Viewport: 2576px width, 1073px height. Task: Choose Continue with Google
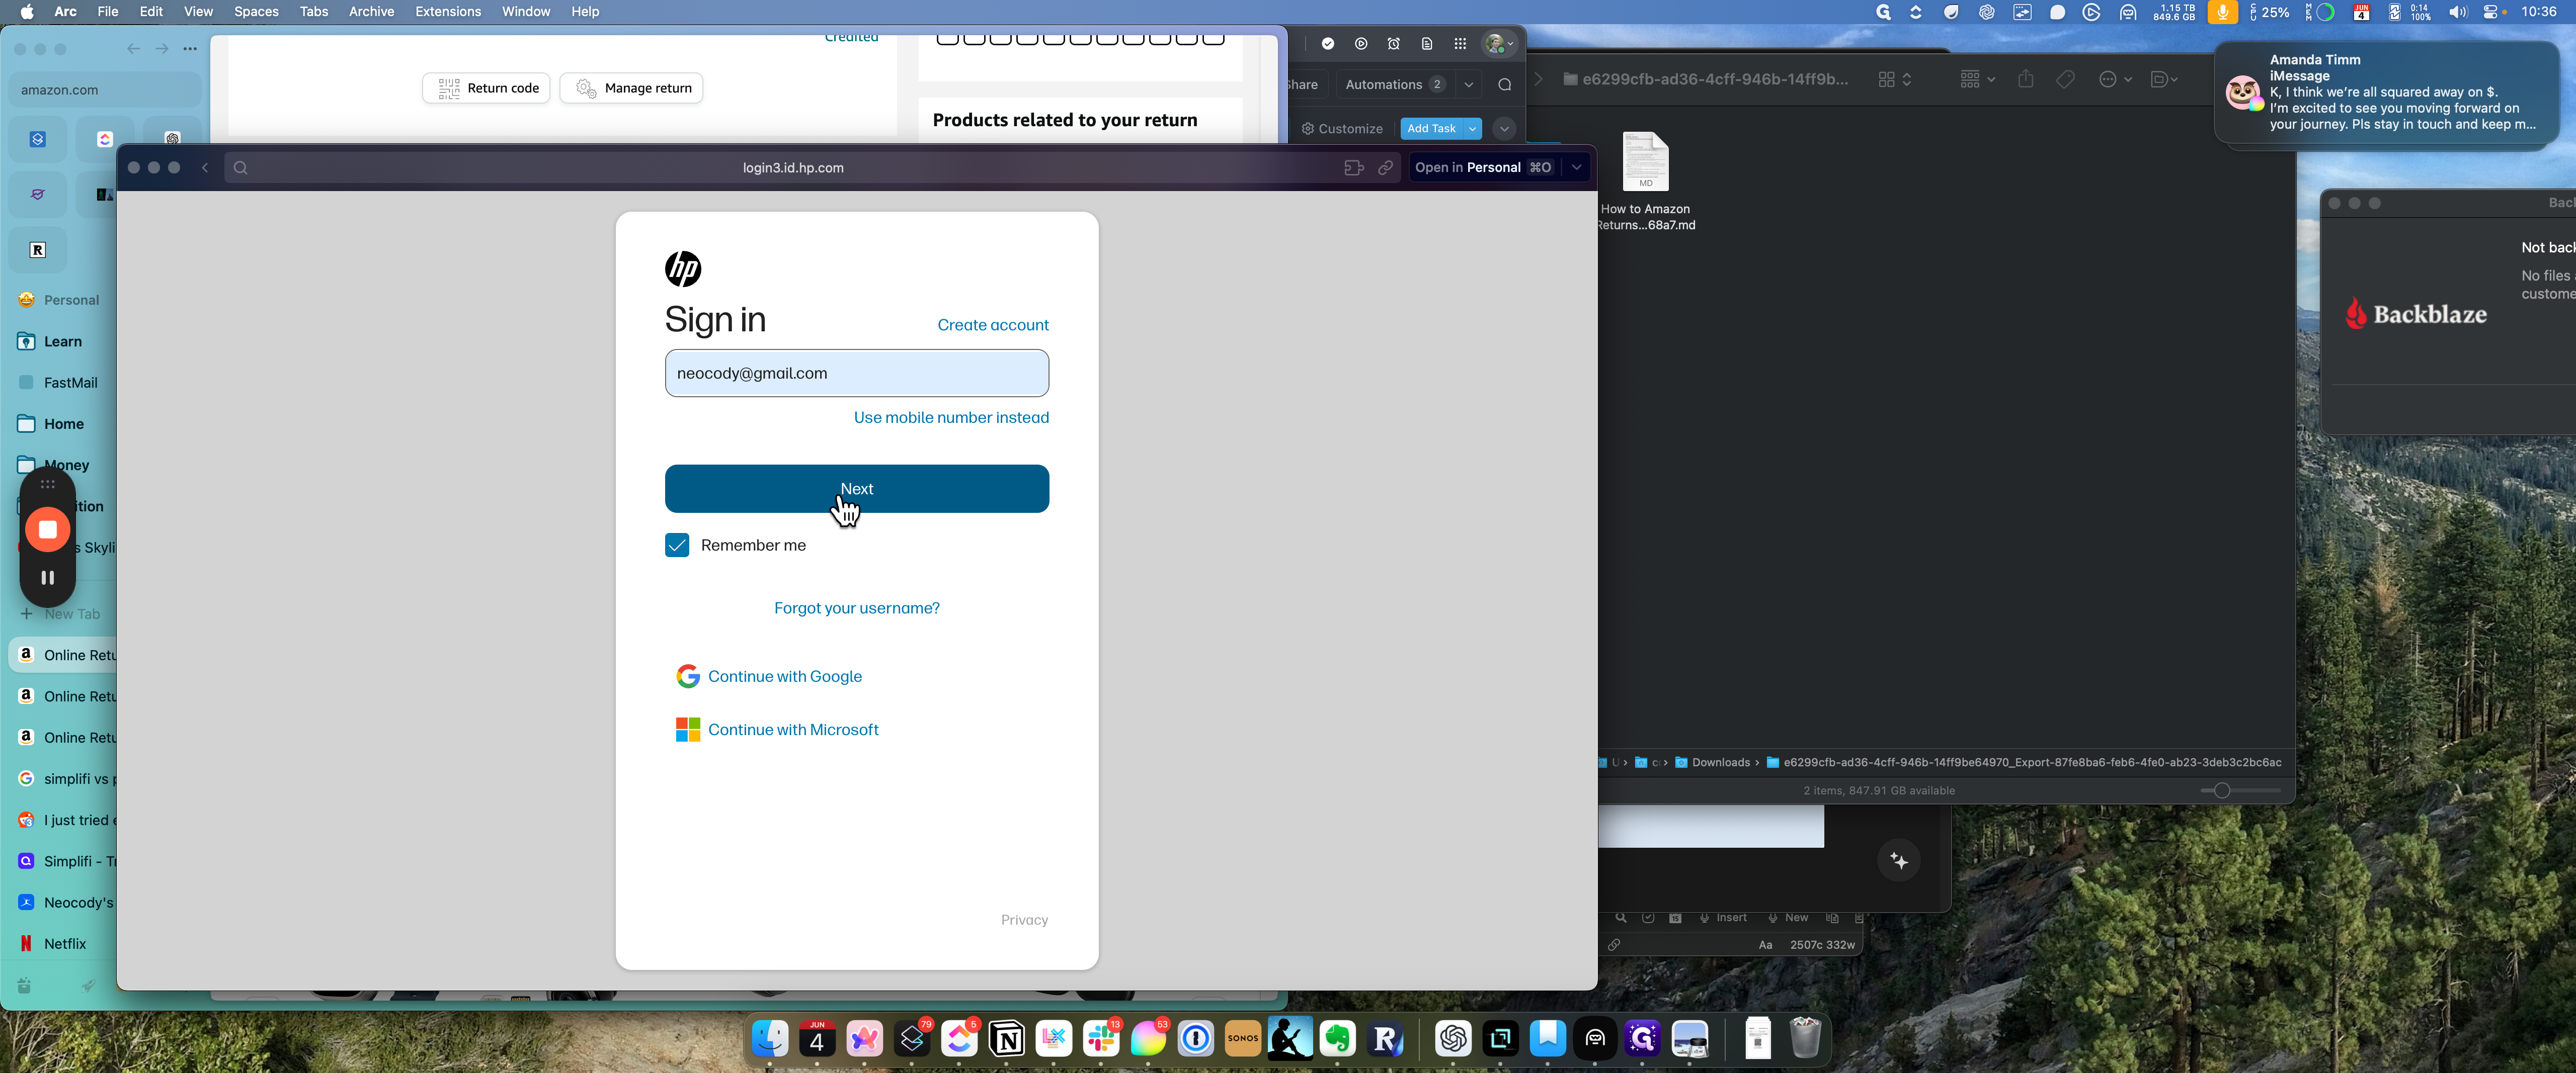[769, 676]
